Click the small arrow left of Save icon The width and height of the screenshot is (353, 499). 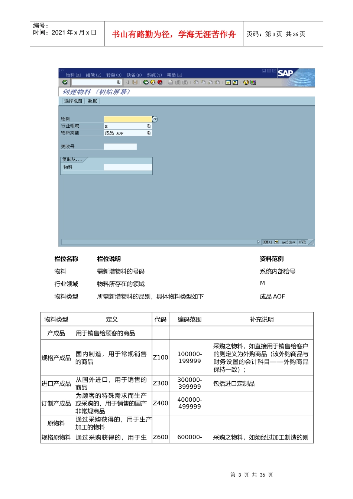[127, 82]
